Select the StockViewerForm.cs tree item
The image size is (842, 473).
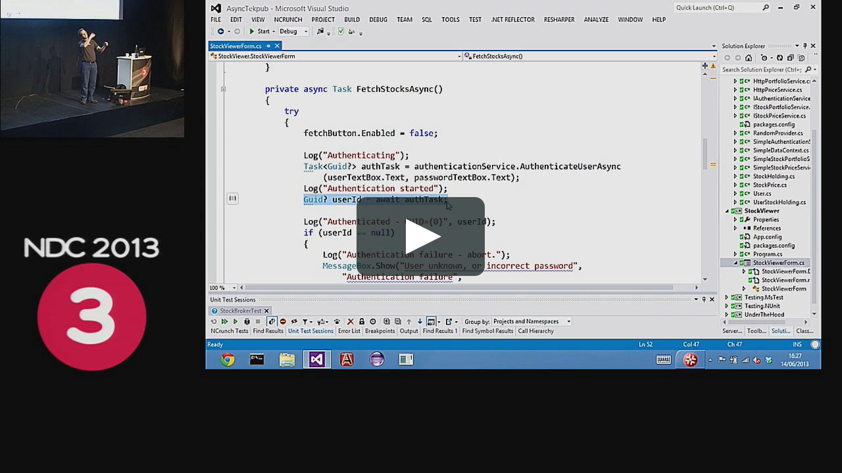click(778, 263)
